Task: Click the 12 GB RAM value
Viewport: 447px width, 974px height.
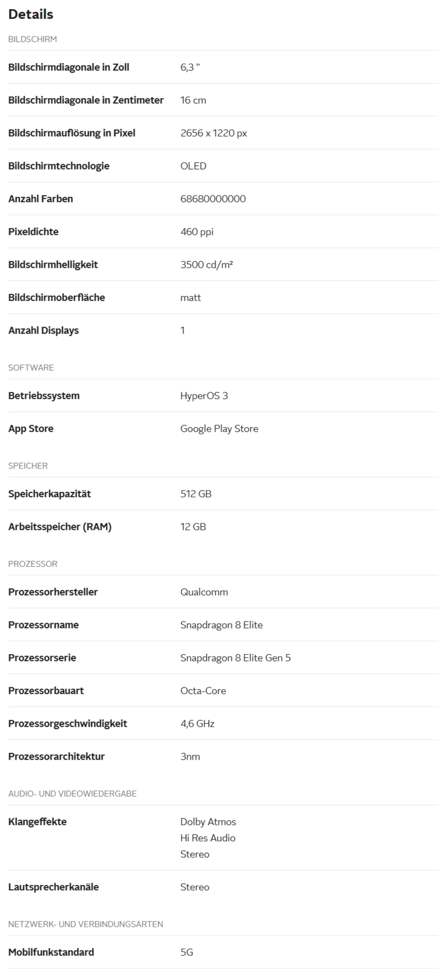Action: click(193, 526)
